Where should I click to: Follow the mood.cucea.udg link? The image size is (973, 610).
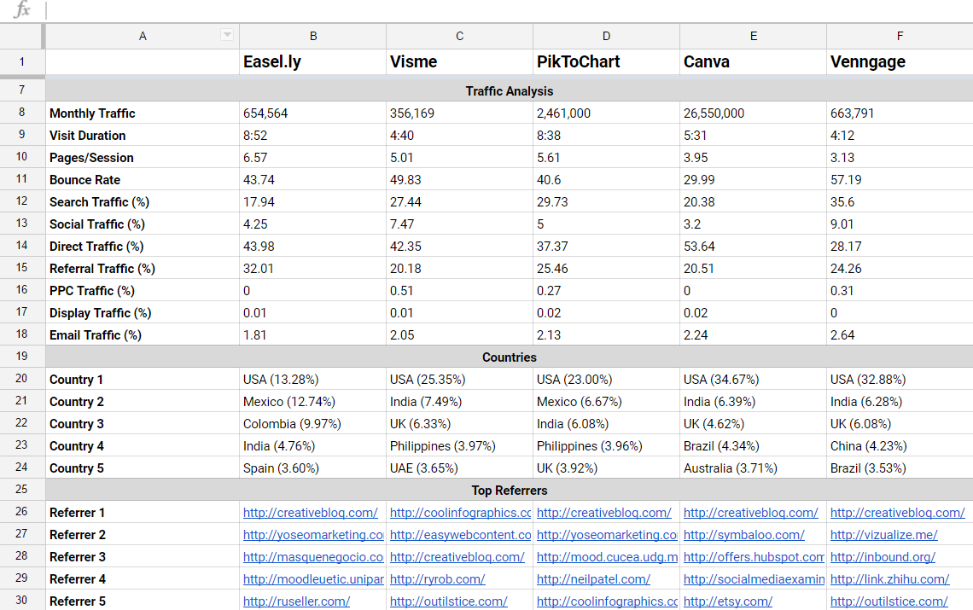click(x=608, y=557)
